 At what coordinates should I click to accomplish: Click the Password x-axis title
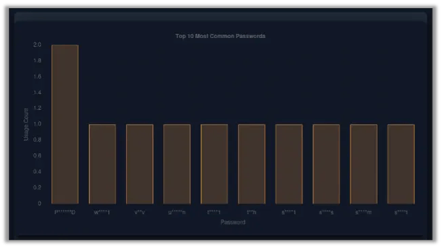[233, 222]
